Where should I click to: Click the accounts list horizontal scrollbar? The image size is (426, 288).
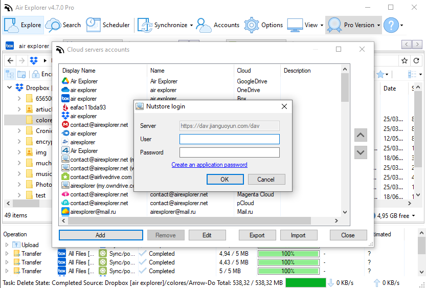[x=190, y=220]
